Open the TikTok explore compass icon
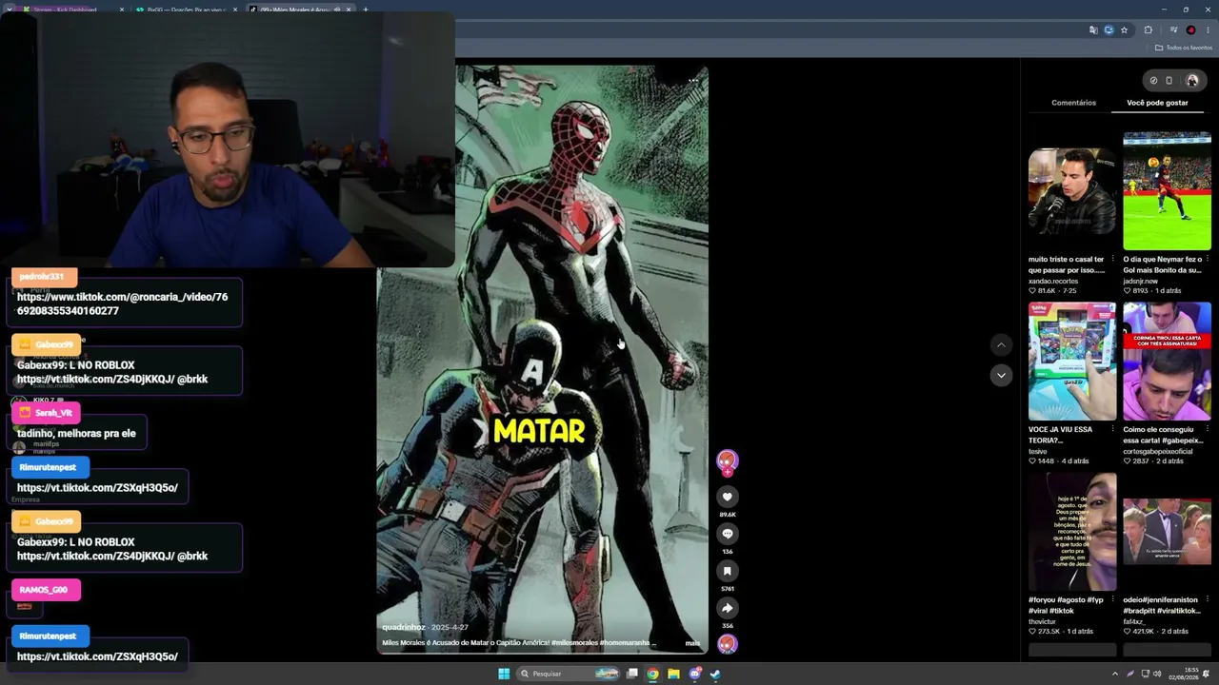The width and height of the screenshot is (1219, 685). (x=1153, y=81)
